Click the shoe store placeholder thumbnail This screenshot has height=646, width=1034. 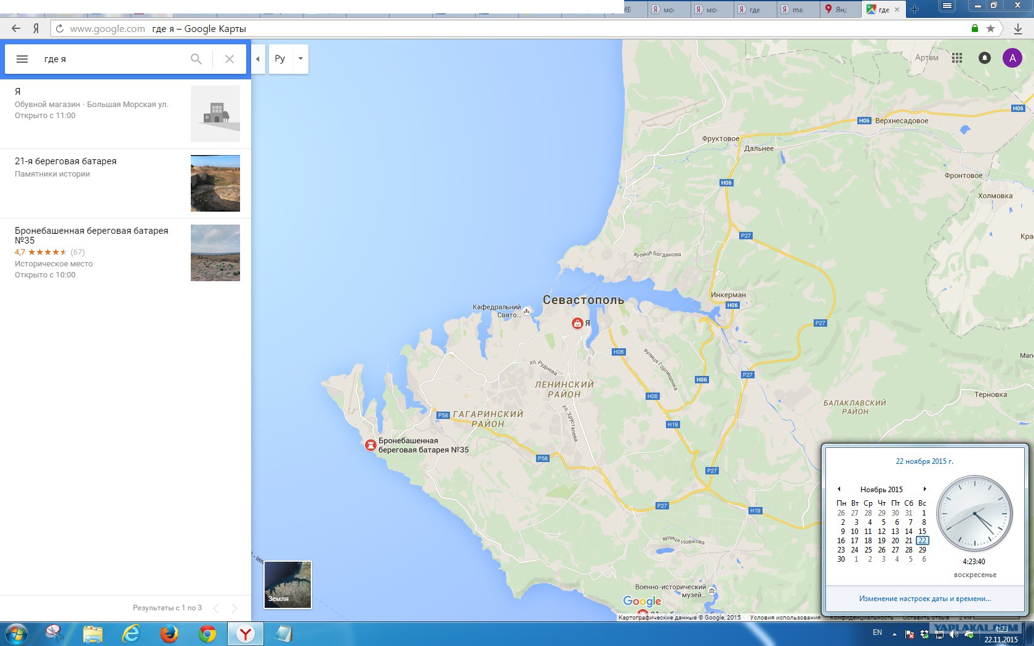tap(215, 114)
